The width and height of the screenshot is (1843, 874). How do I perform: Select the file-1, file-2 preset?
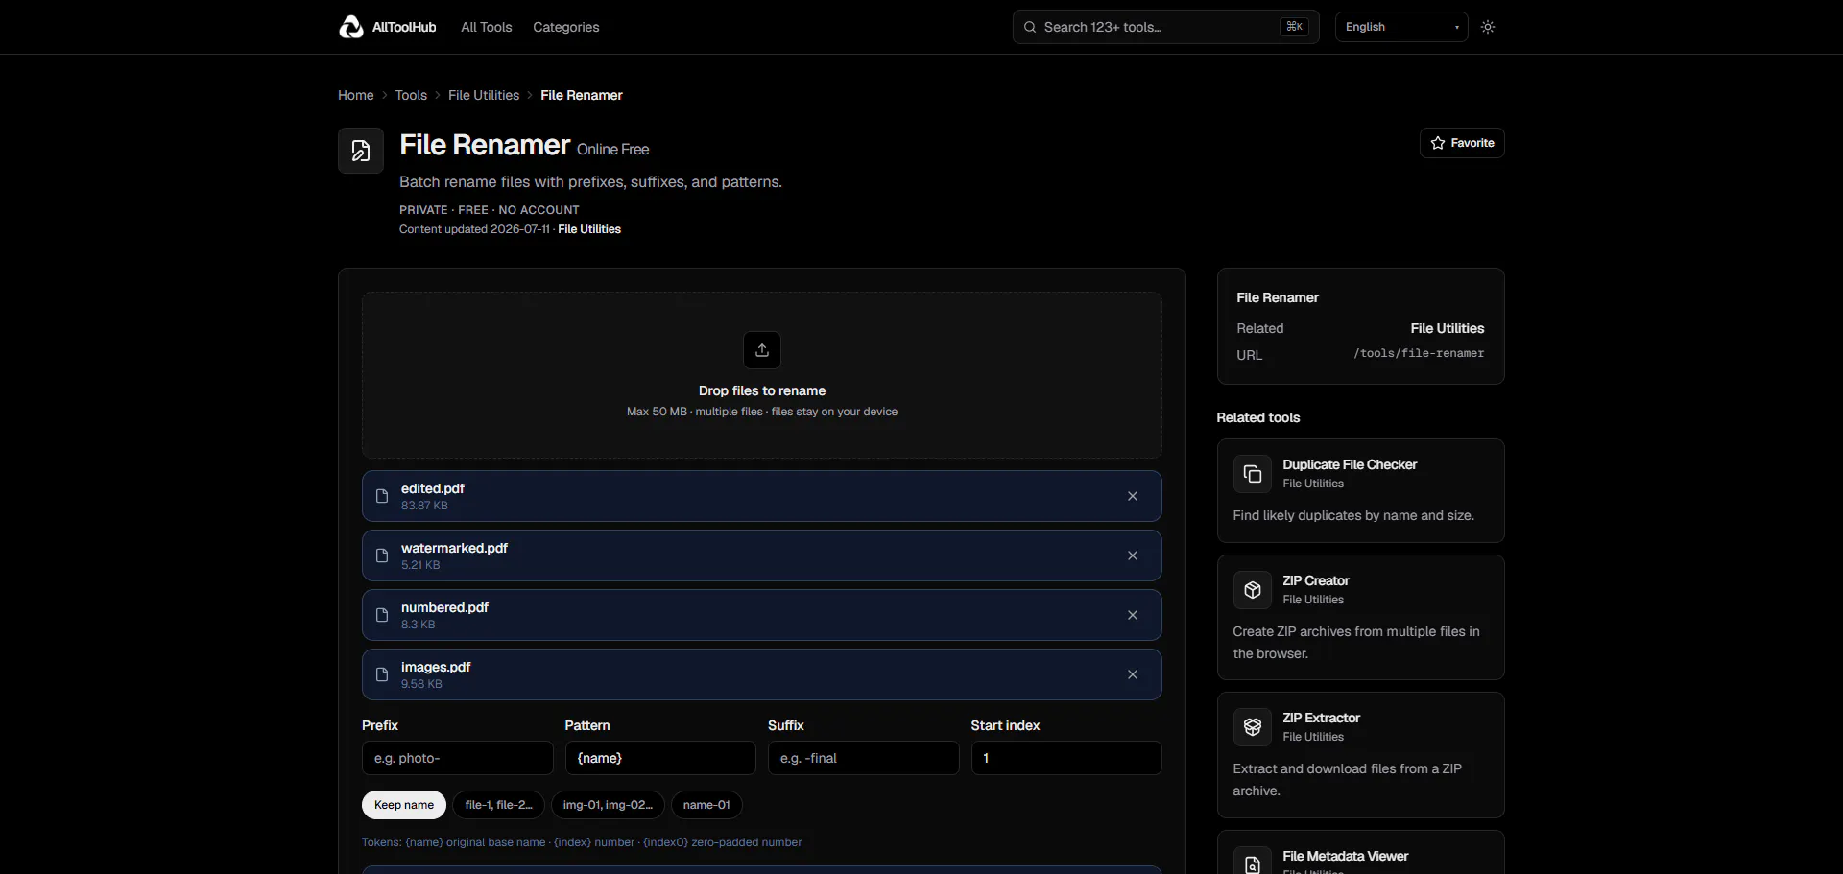point(498,805)
